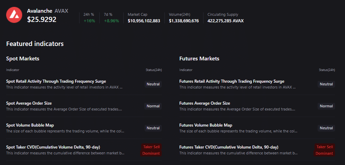Open the Futures Taker CVD indicator
345x165 pixels.
(x=229, y=147)
